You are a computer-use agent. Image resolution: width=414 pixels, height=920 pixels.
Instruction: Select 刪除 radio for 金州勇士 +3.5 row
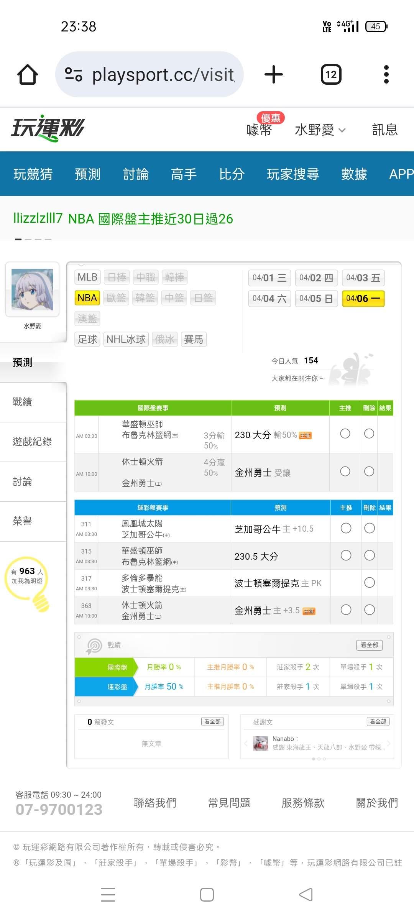click(x=370, y=610)
